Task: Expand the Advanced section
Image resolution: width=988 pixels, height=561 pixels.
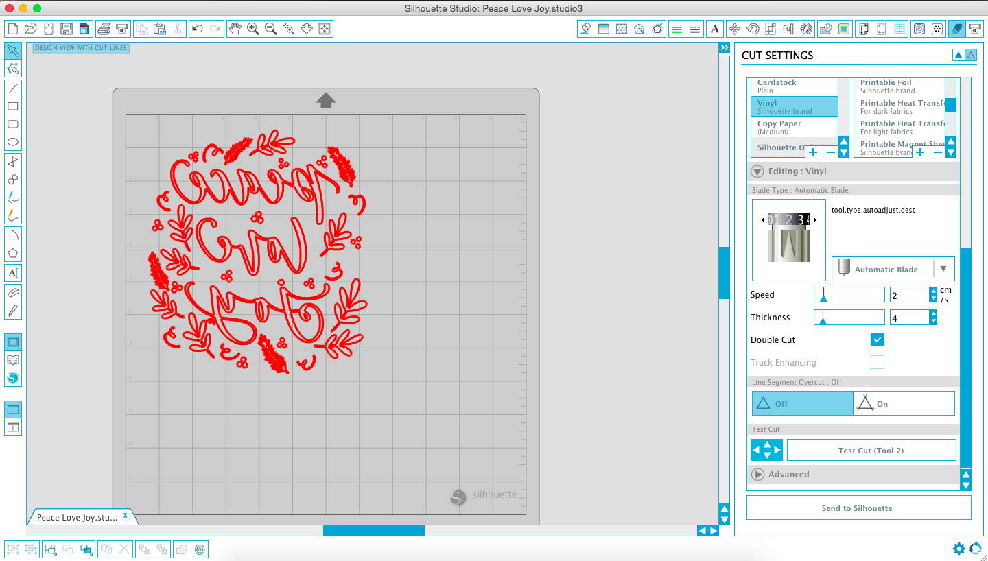Action: [757, 474]
